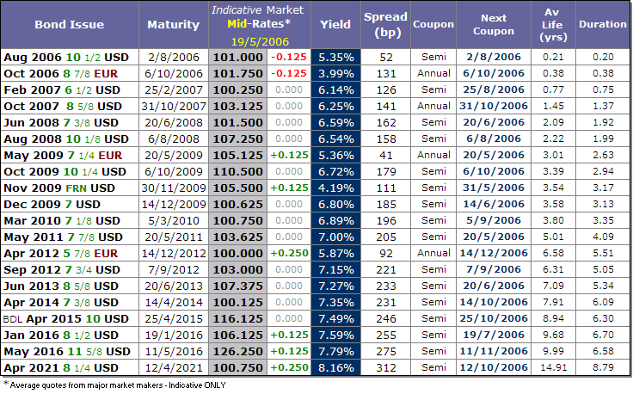
Task: Select the 126.250 mid-rate value
Action: 237,351
